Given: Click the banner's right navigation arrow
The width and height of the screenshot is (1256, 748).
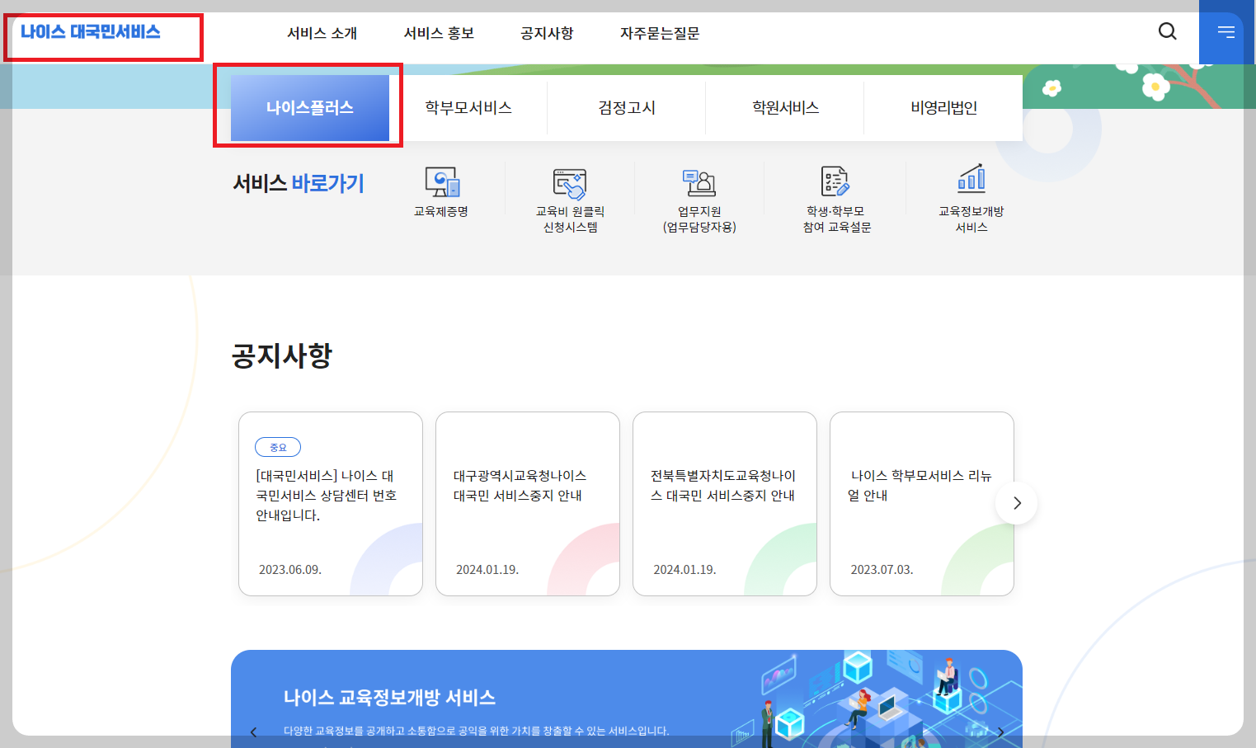Looking at the screenshot, I should pos(1000,732).
